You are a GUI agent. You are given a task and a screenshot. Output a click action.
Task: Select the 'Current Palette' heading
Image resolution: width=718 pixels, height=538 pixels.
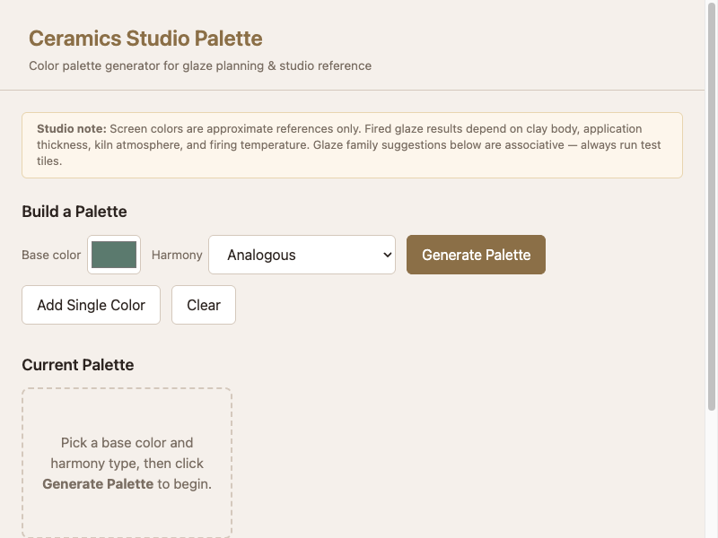pos(78,365)
